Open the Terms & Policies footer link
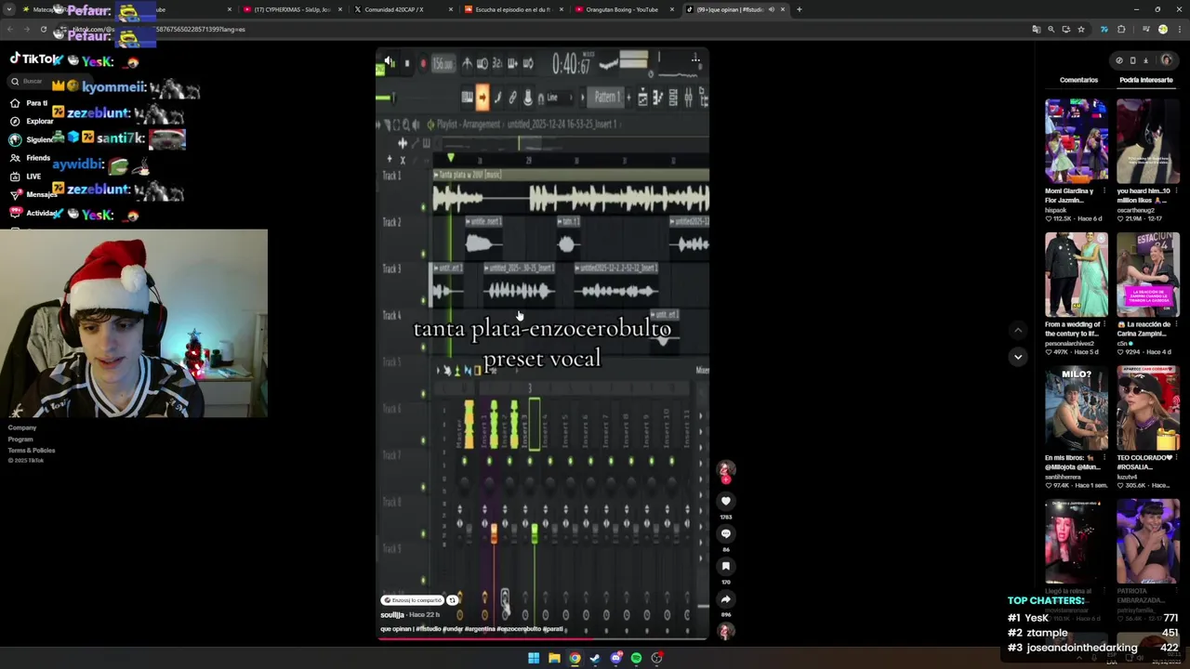Image resolution: width=1190 pixels, height=669 pixels. pos(32,450)
